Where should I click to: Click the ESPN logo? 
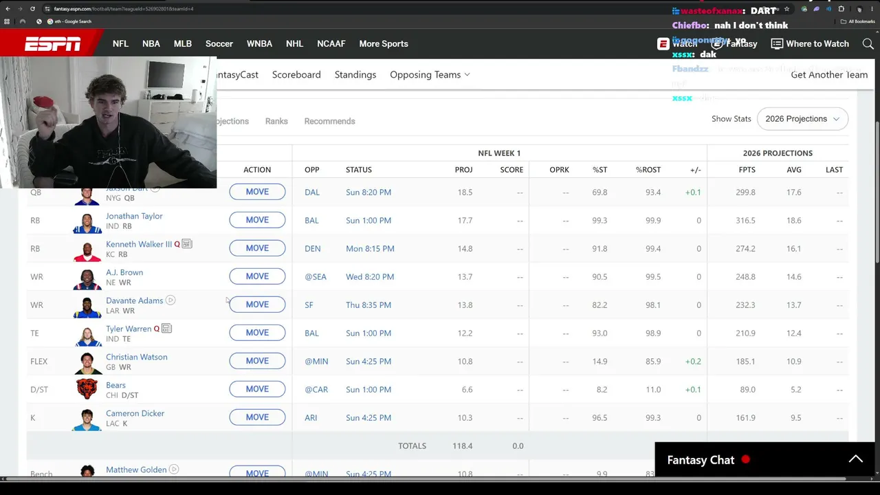52,44
